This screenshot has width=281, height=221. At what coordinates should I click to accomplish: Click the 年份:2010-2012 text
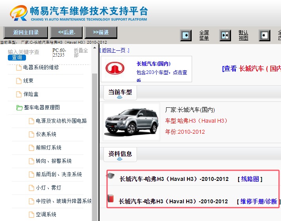coord(185,132)
